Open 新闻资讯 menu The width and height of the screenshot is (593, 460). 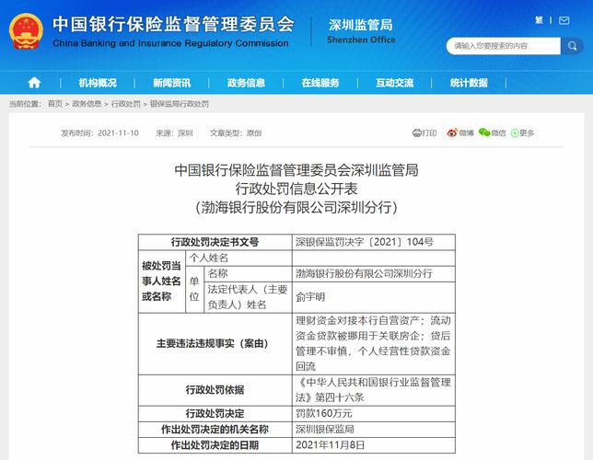point(171,83)
